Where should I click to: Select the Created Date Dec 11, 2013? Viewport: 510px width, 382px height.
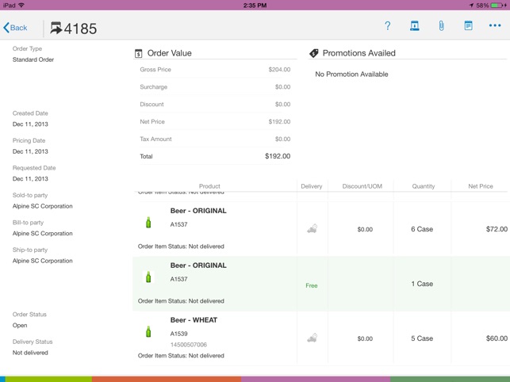click(30, 124)
